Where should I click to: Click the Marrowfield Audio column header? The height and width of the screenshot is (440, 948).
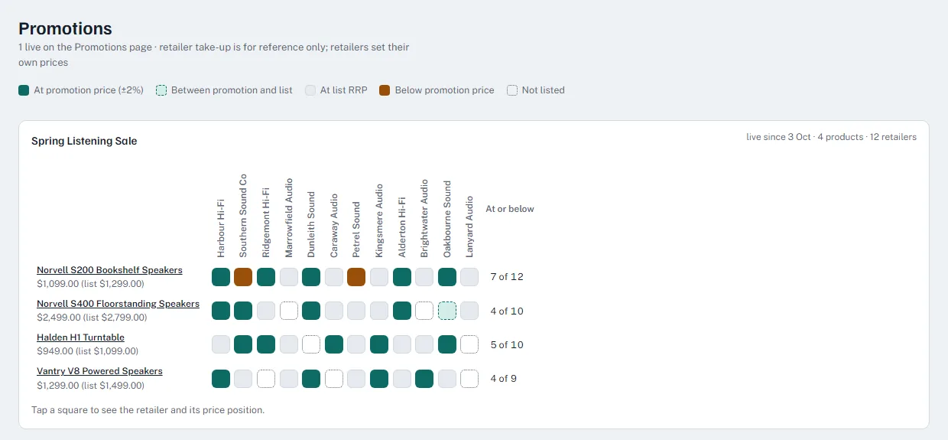289,217
